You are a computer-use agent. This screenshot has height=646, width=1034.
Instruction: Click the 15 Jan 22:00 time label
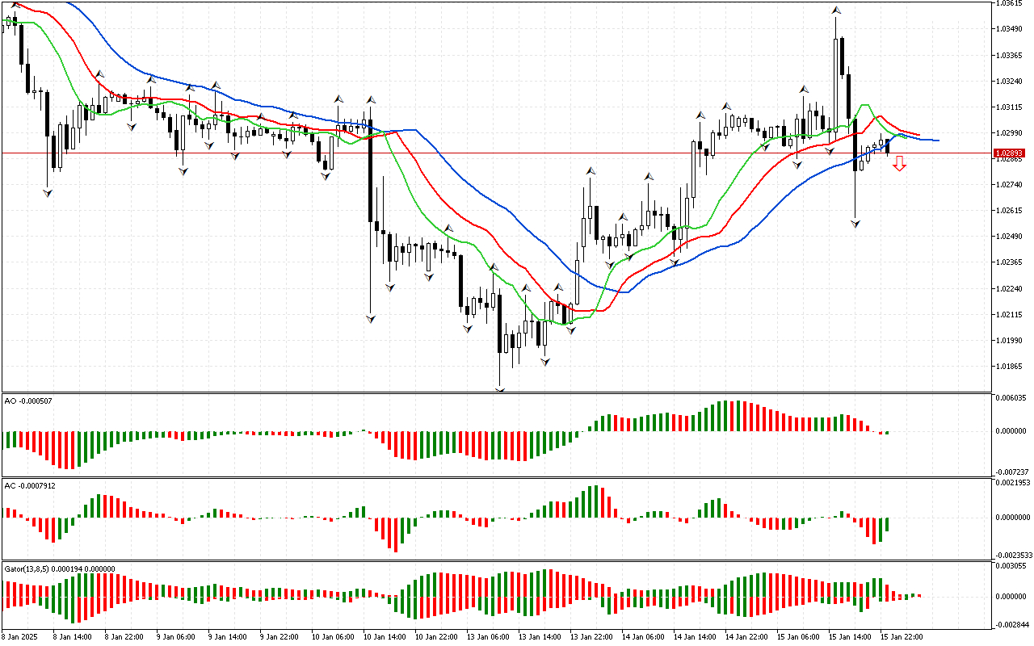[x=902, y=636]
